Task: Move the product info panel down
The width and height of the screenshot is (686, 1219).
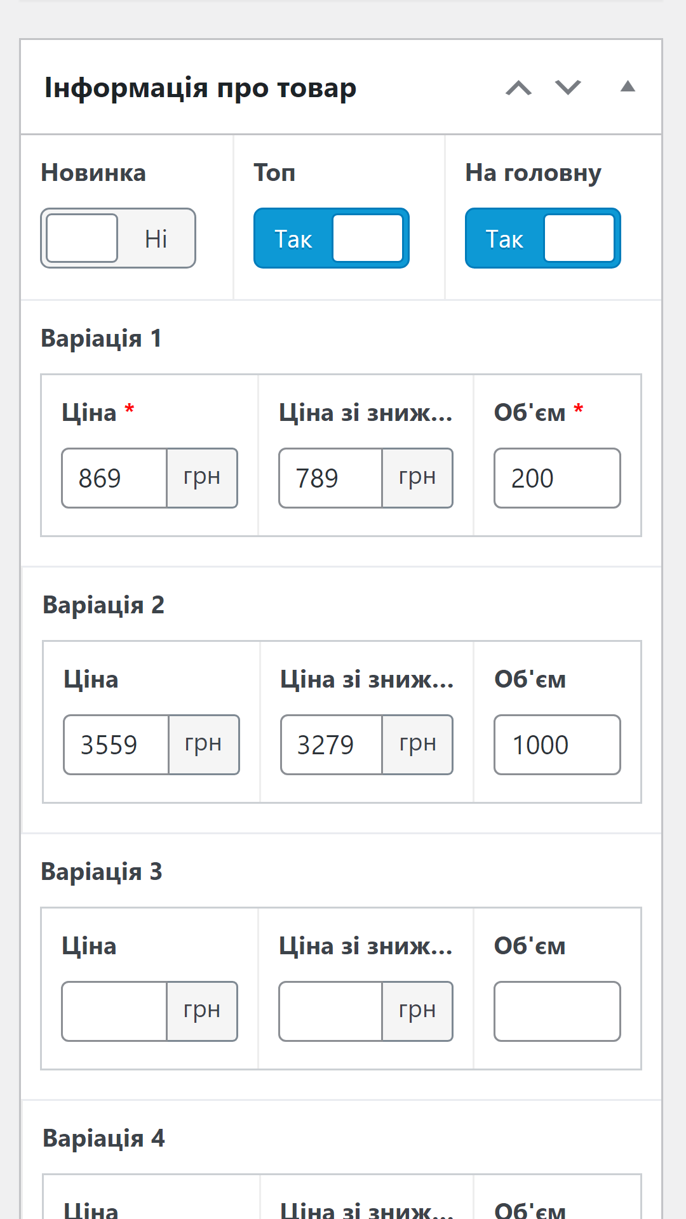Action: [x=568, y=88]
